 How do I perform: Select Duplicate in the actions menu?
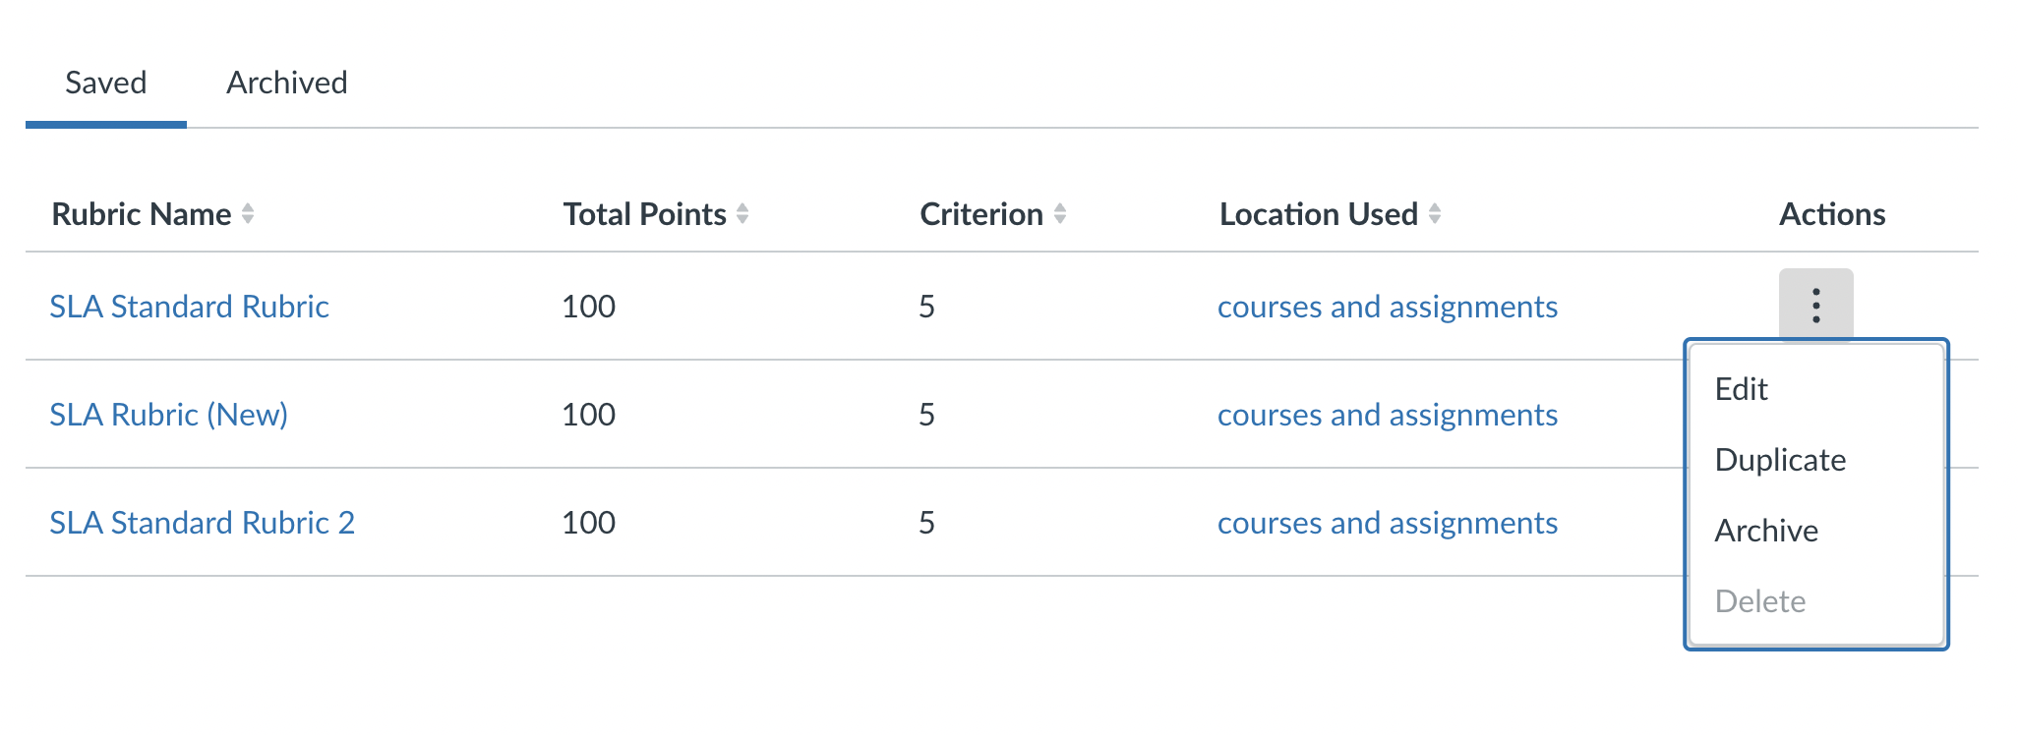[x=1780, y=460]
